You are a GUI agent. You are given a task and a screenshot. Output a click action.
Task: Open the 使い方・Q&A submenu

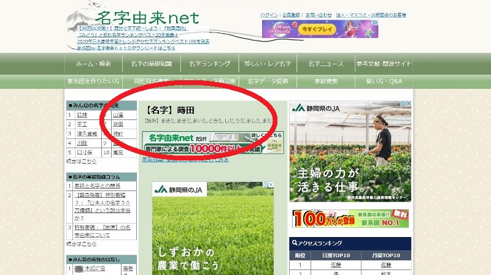tap(384, 81)
